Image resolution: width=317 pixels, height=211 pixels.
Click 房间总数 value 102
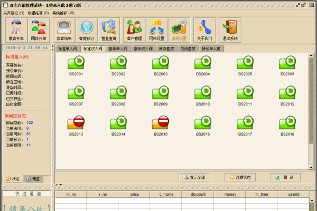coord(30,123)
